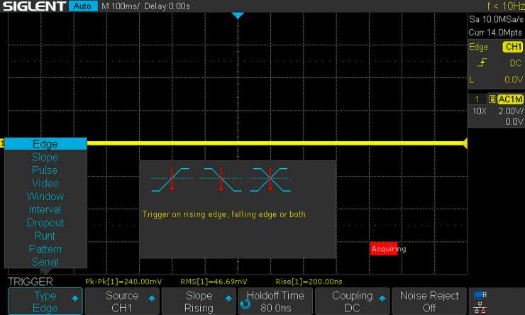Expand the Source CH1 menu
The width and height of the screenshot is (525, 315).
point(122,302)
